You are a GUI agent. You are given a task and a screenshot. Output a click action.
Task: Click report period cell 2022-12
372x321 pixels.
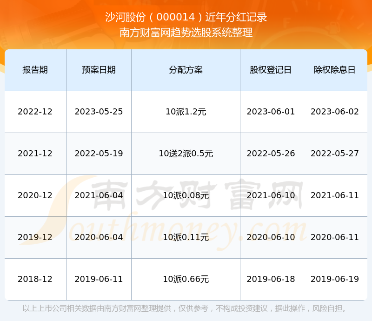35,112
